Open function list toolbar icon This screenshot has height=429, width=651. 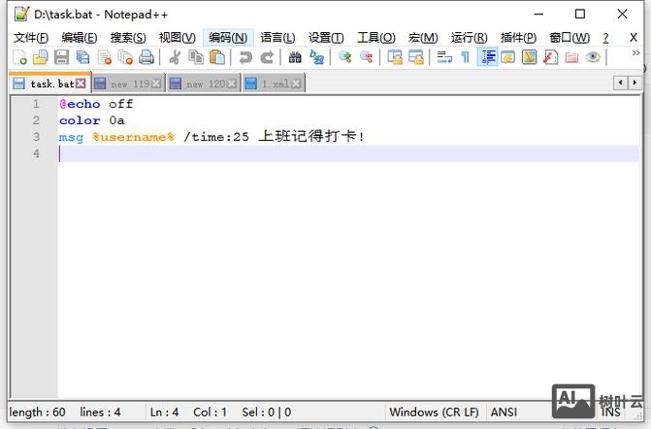pyautogui.click(x=550, y=57)
